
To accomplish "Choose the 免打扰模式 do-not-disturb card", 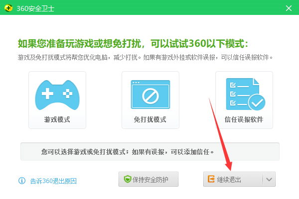I will (x=150, y=100).
